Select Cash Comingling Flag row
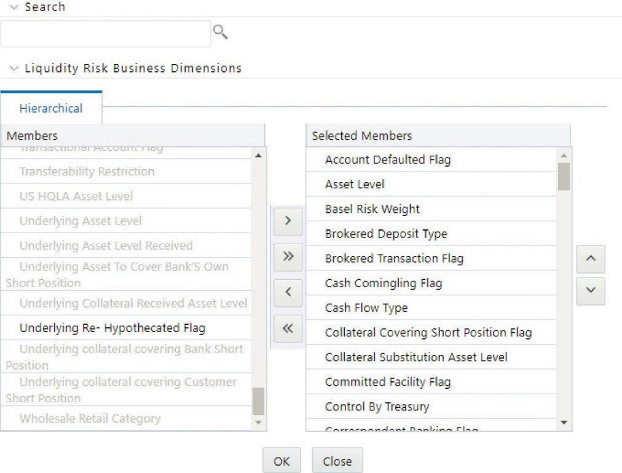This screenshot has width=622, height=473. tap(431, 283)
